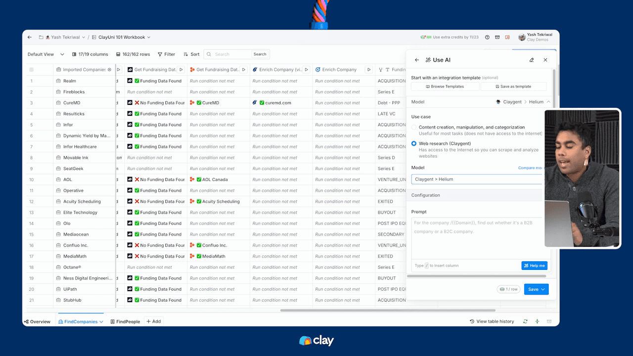Click the table horizontal scrollbar
Screen dimensions: 633x356
pos(388,311)
